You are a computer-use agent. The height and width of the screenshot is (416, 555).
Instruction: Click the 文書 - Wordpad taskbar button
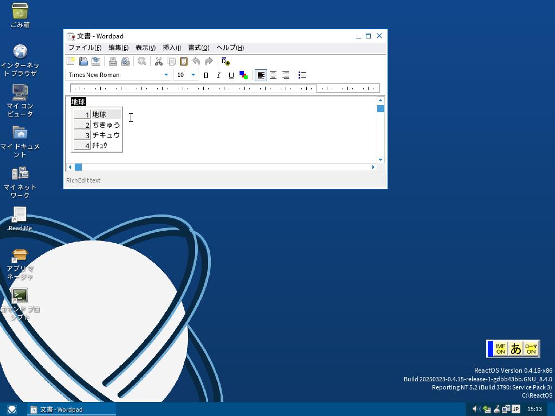(72, 409)
